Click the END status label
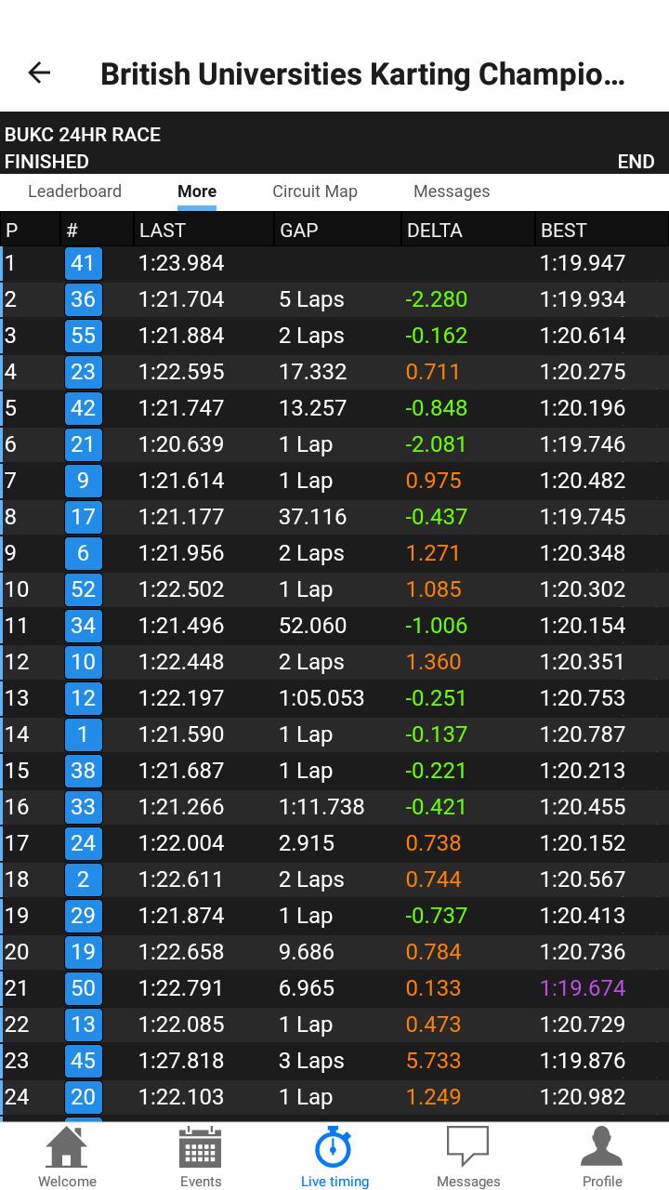 point(636,162)
